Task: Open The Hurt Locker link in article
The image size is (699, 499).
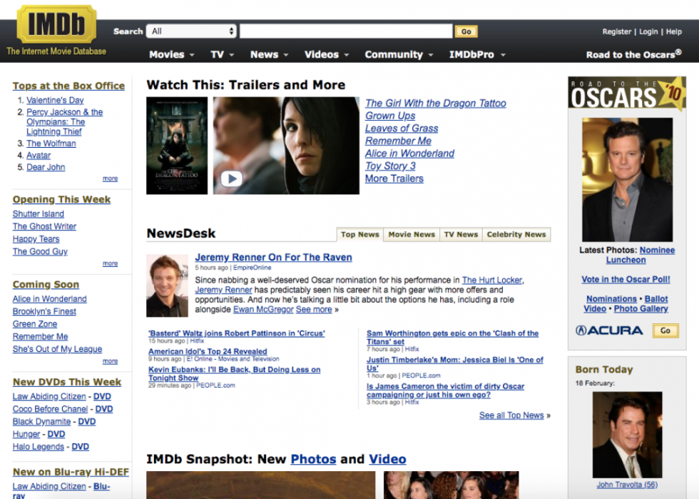Action: [492, 280]
